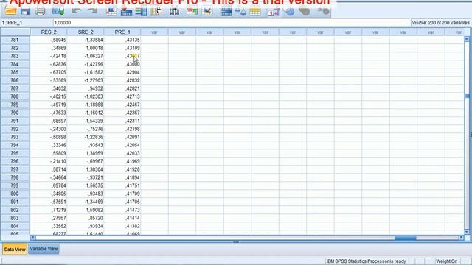Select row header 800
472x265 pixels.
point(15,194)
